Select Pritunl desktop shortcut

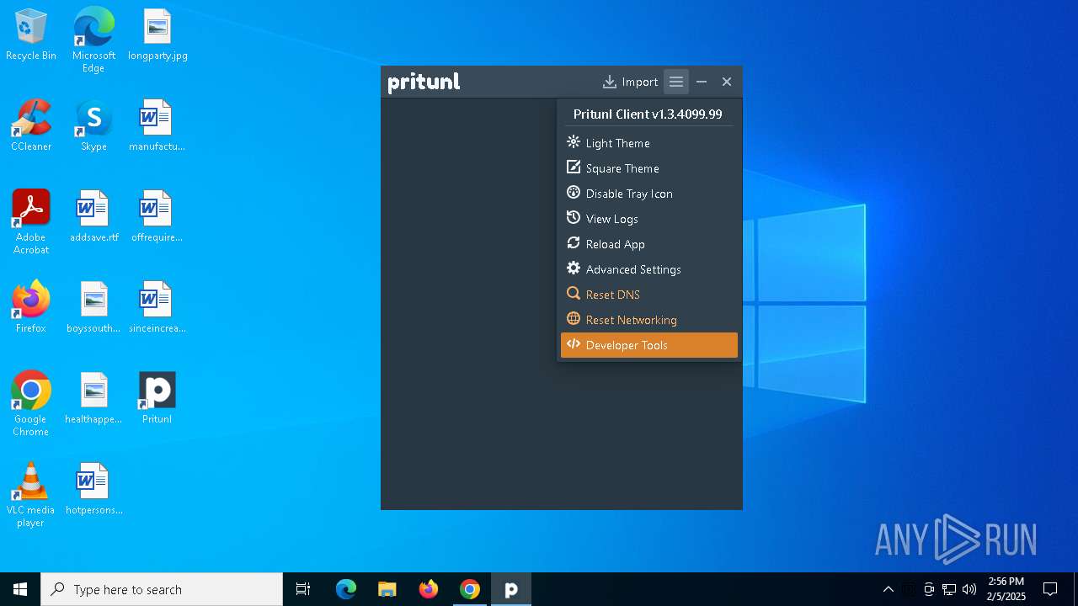pos(157,399)
